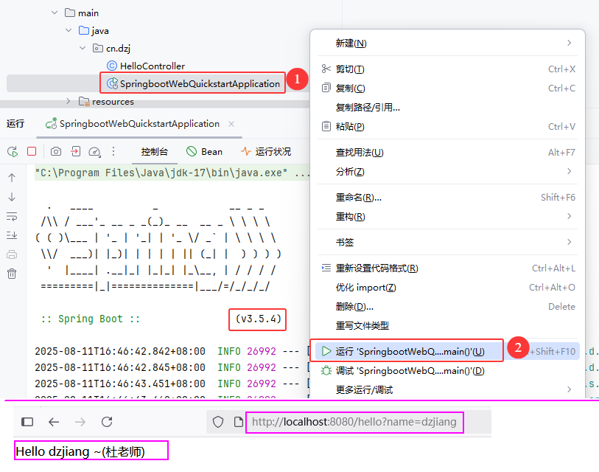Screen dimensions: 599x472
Task: Click the clear console trash icon
Action: (12, 274)
